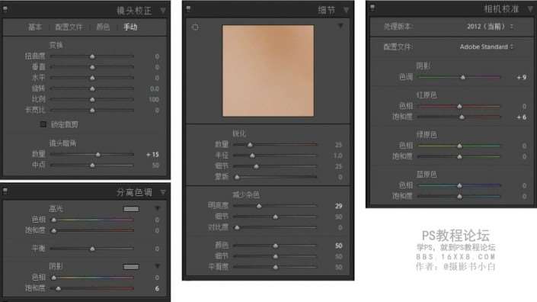Click the 水平 slider handle
The image size is (537, 302).
[92, 78]
